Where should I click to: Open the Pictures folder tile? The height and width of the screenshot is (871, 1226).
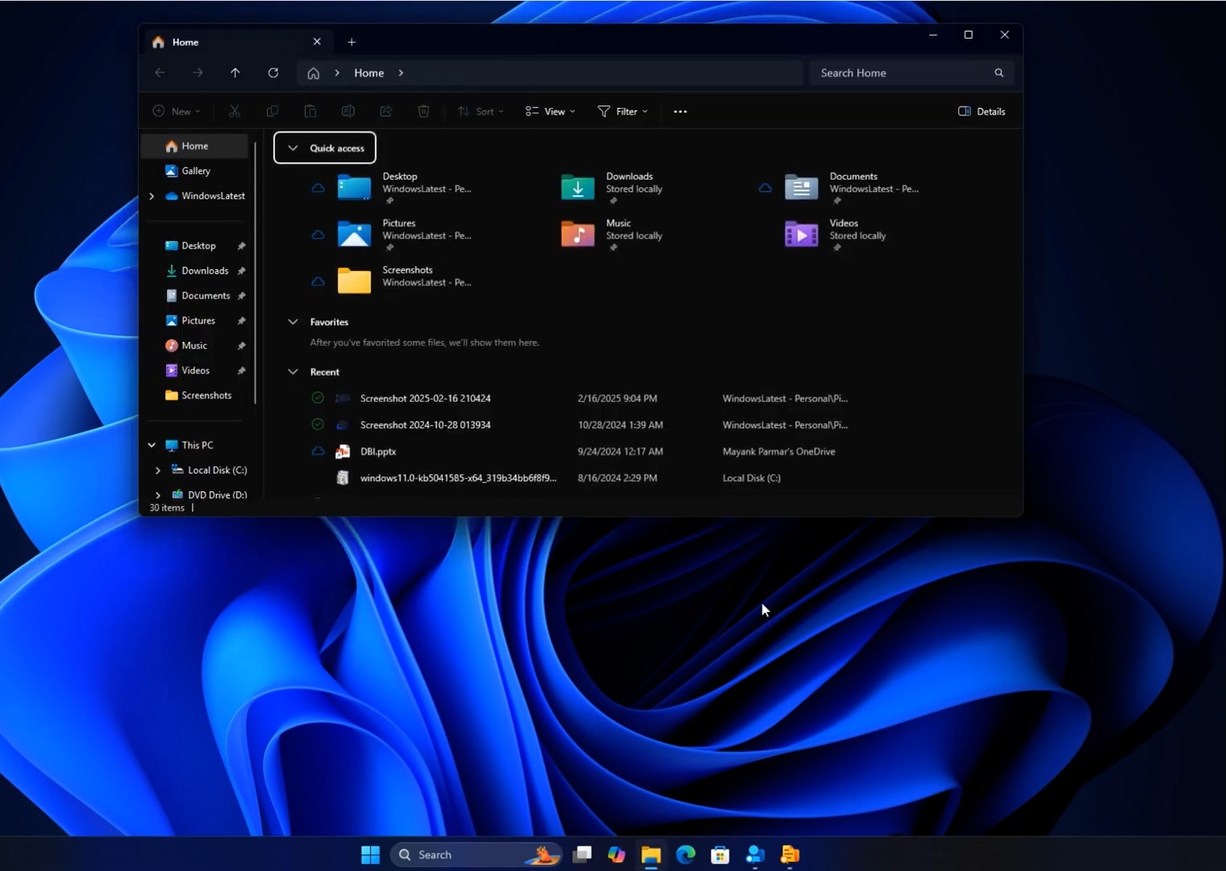(403, 234)
